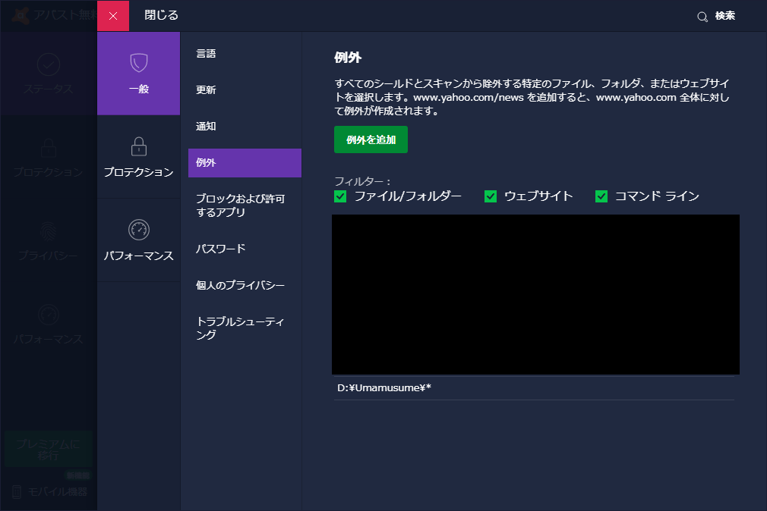Click the プライバシー fingerprint icon in main sidebar

click(49, 231)
